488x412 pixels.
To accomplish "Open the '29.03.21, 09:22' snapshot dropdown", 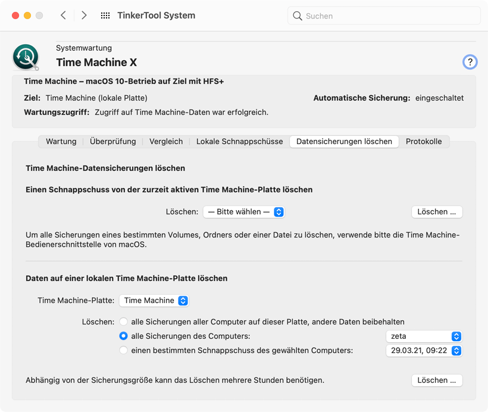I will (x=424, y=351).
